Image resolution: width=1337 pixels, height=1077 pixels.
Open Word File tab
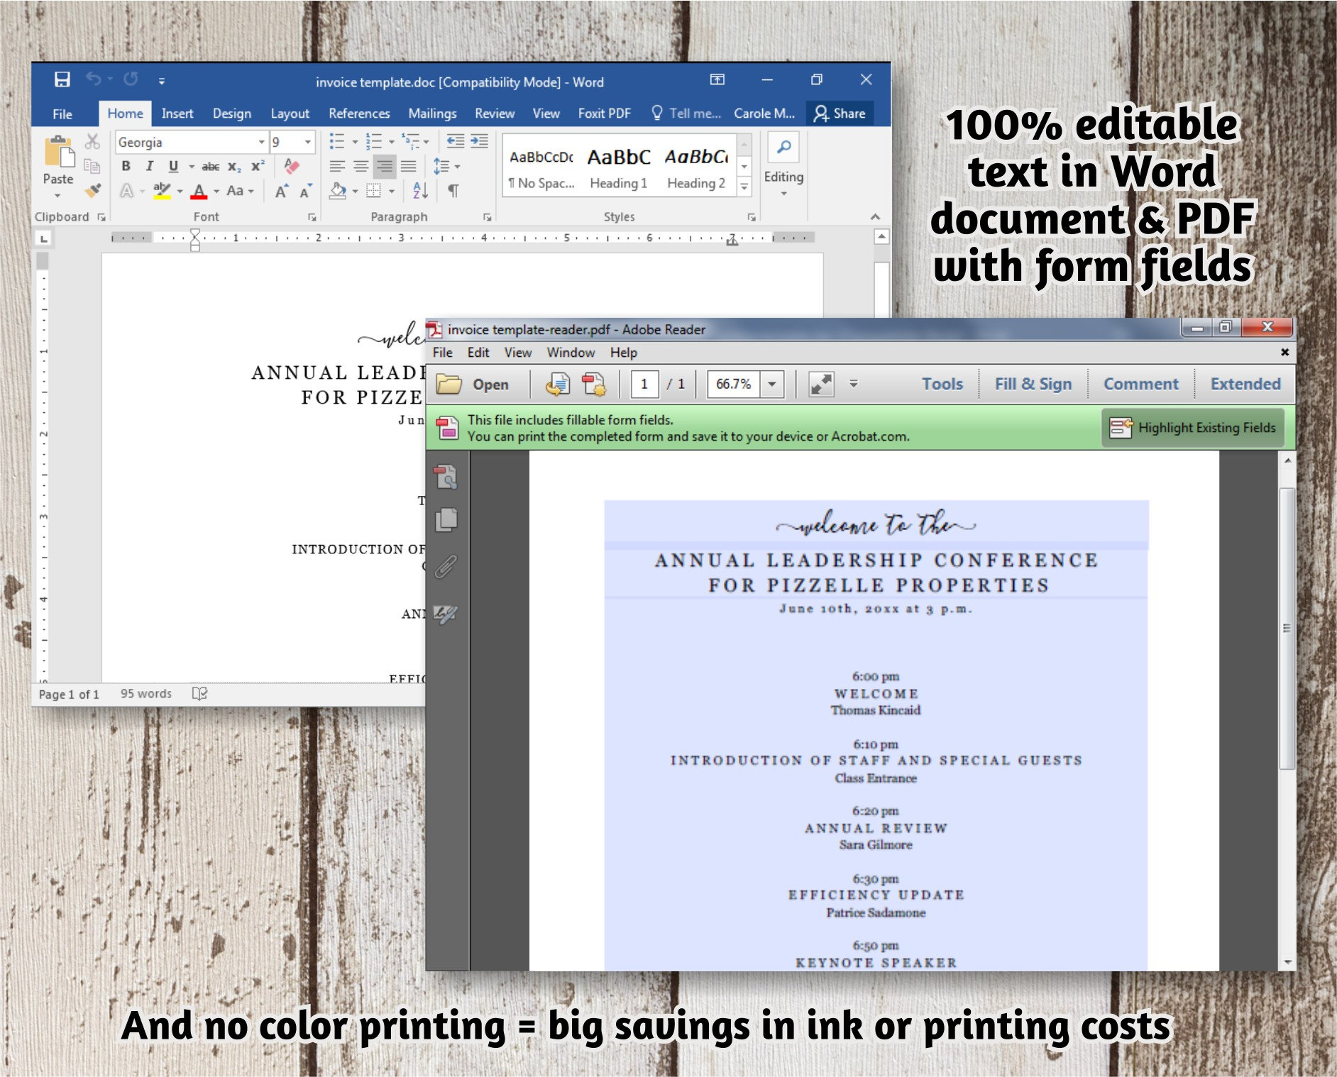click(x=62, y=114)
